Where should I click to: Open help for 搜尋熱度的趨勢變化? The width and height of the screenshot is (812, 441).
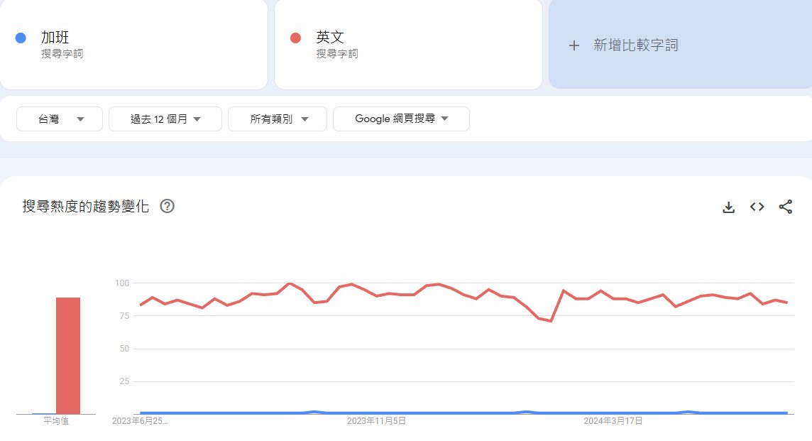pyautogui.click(x=168, y=206)
